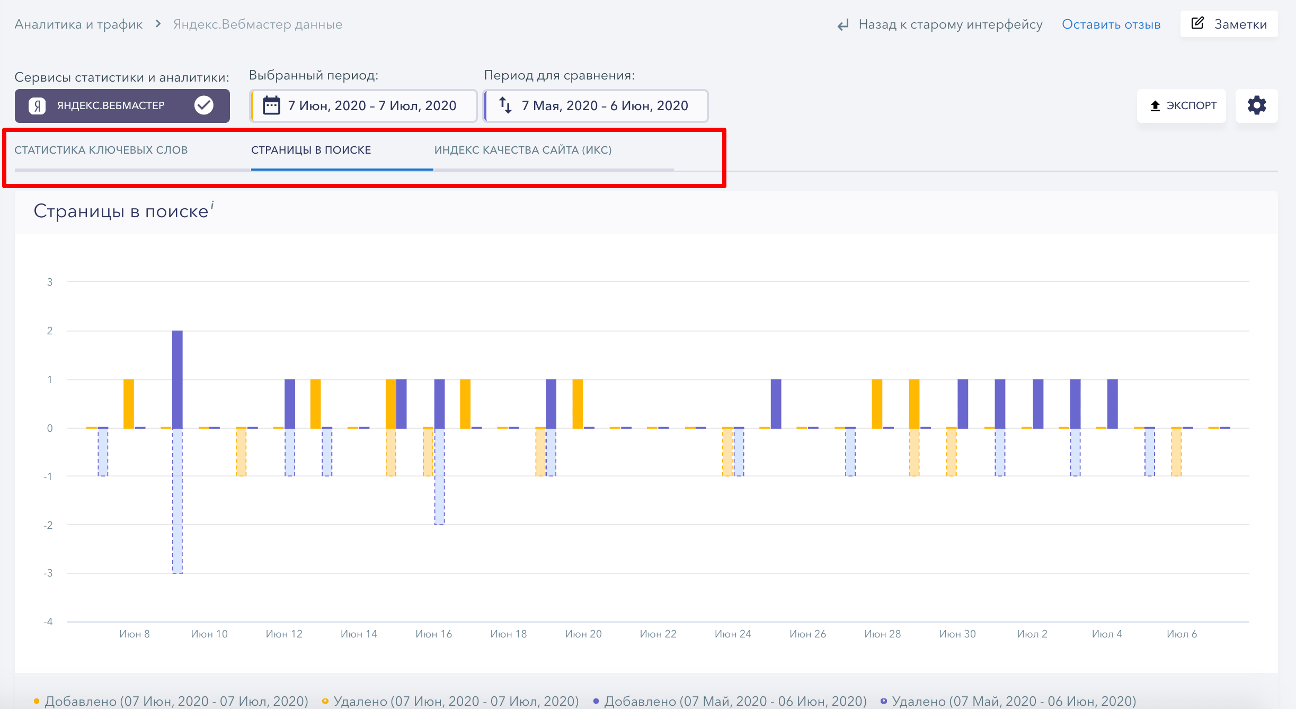Click the Июн 20 axis label
The height and width of the screenshot is (709, 1296).
pyautogui.click(x=583, y=634)
